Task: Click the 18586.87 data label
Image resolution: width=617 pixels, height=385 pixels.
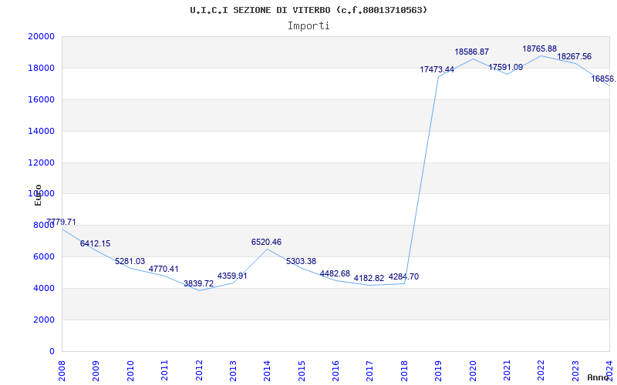Action: pos(472,52)
